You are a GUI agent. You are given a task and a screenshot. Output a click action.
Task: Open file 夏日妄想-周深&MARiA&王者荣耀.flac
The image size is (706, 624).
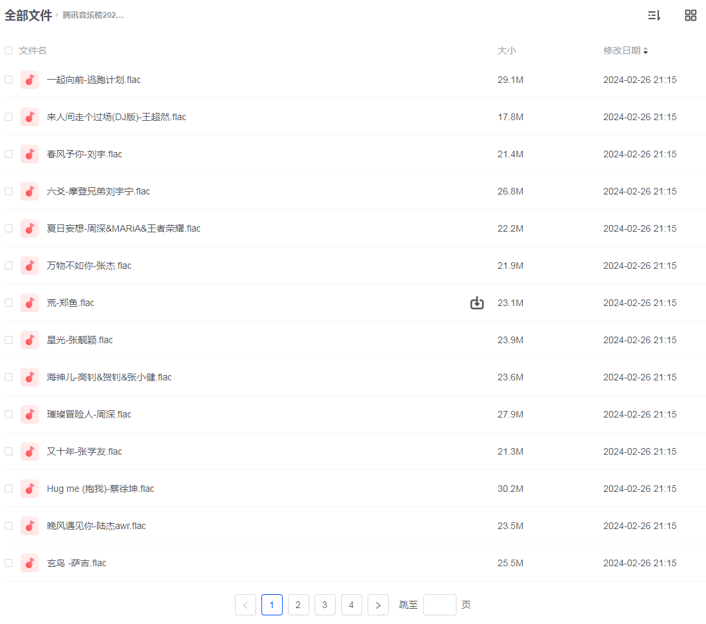[x=124, y=228]
